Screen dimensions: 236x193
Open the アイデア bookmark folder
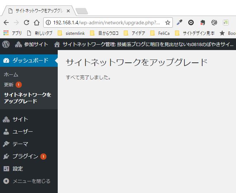tap(134, 33)
